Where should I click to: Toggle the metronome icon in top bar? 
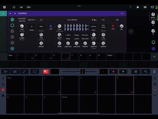pos(14,7)
